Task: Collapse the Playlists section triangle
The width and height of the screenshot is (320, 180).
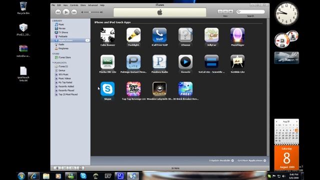Action: click(x=53, y=62)
